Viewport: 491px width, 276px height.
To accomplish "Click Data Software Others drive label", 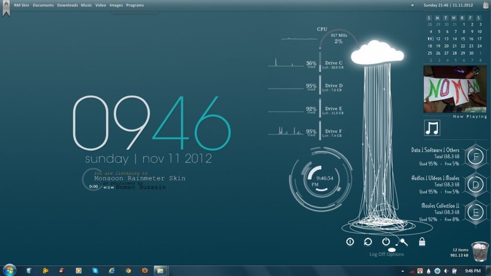I will click(435, 150).
